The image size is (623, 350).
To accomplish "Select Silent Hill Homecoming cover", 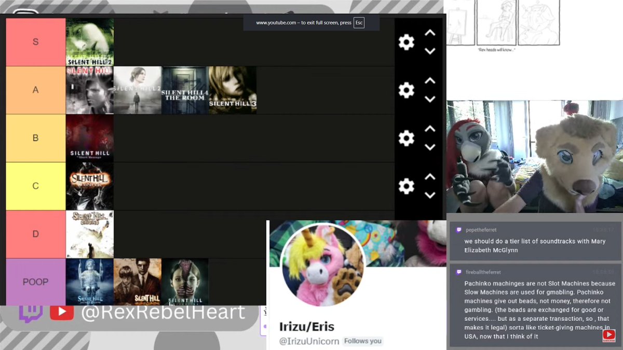I will pyautogui.click(x=138, y=282).
